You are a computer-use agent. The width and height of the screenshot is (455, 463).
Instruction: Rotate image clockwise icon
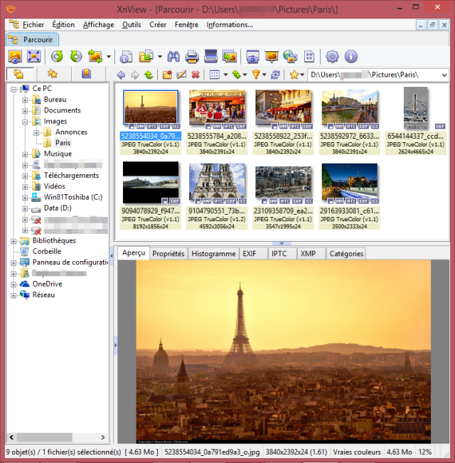tap(76, 56)
